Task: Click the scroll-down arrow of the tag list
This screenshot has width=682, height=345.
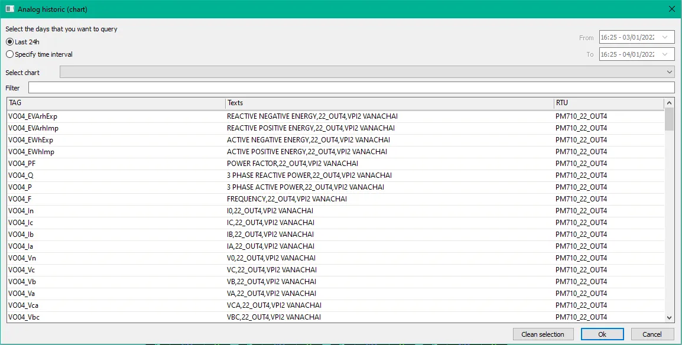Action: pyautogui.click(x=670, y=318)
